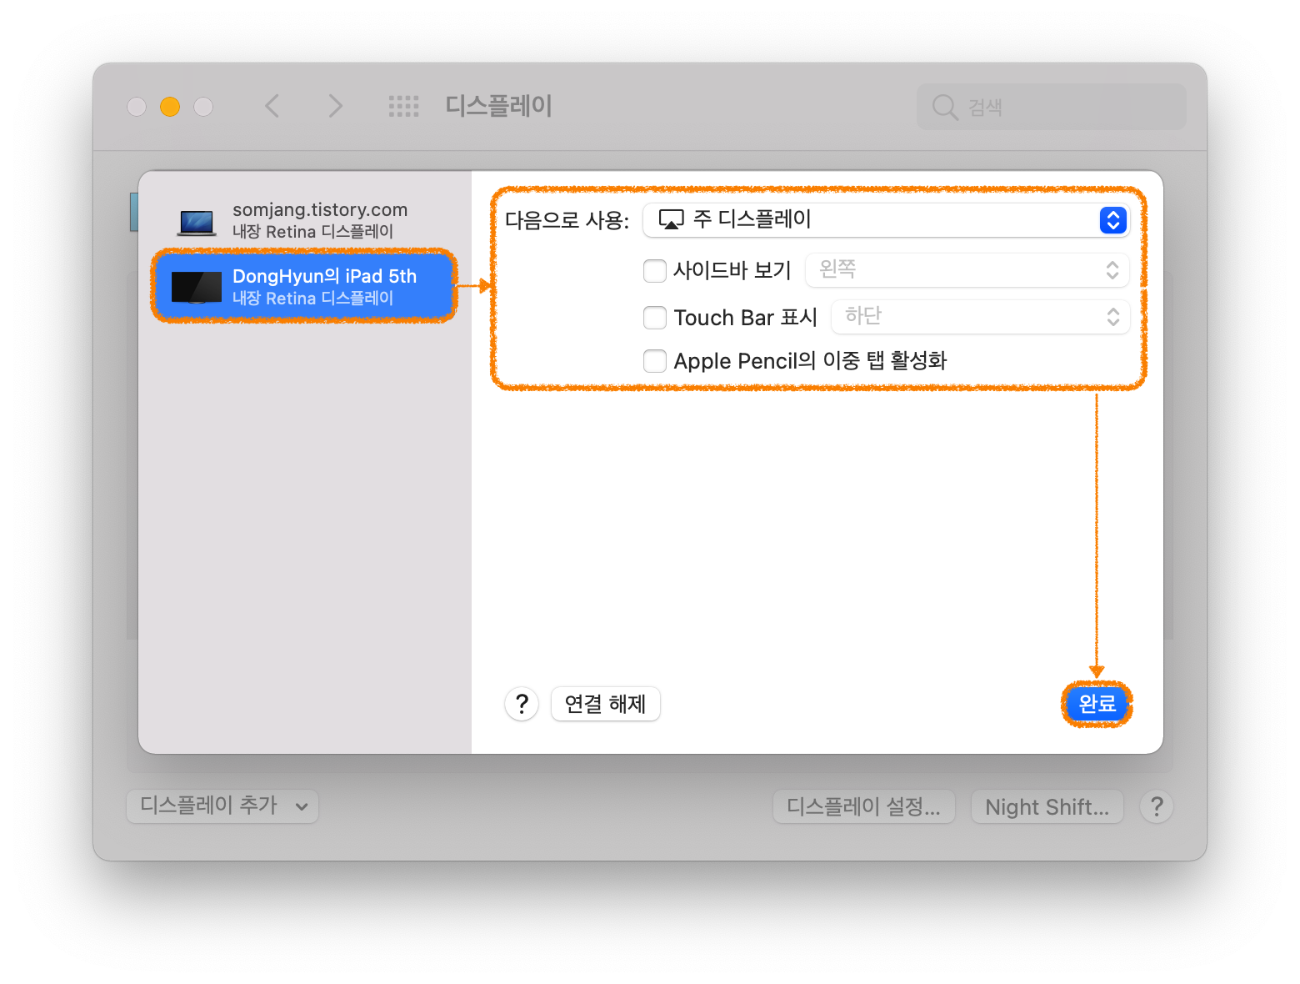Screen dimensions: 1300x984
Task: Enable the 사이드바 보기 checkbox
Action: 655,270
